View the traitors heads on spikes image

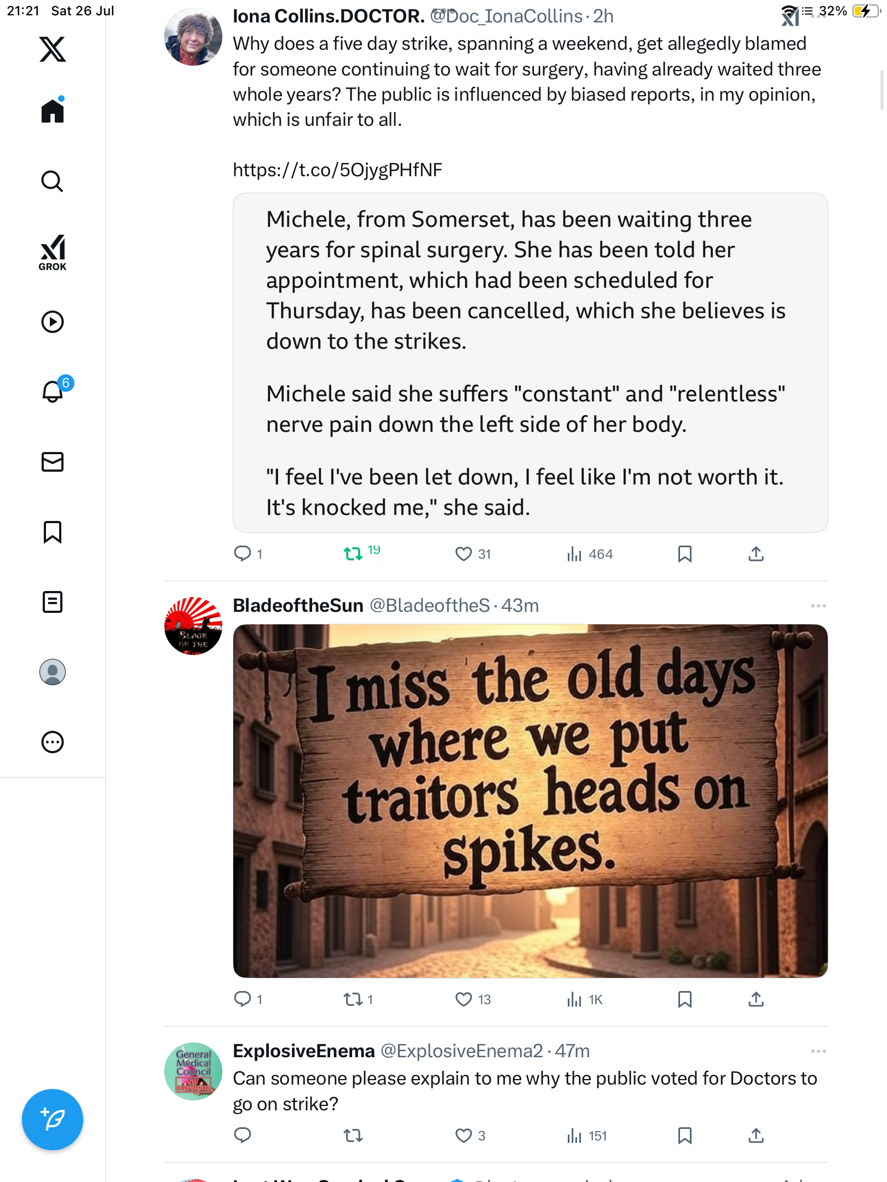pyautogui.click(x=530, y=801)
